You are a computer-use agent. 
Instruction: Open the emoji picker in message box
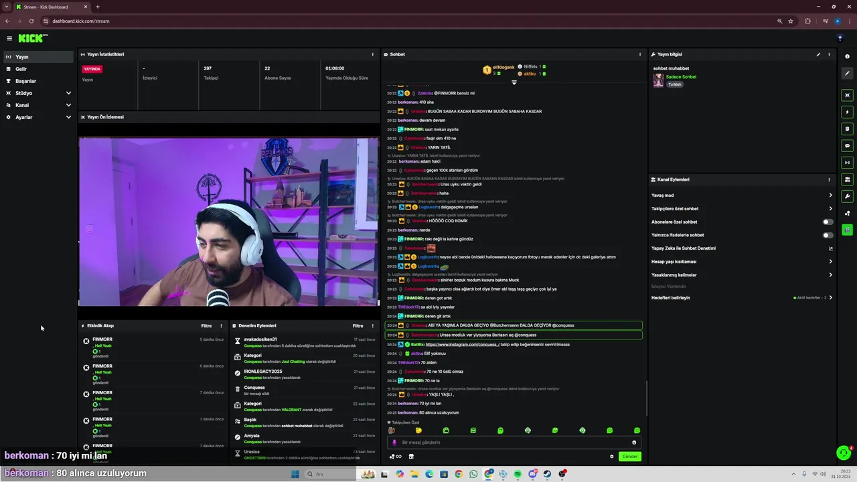pos(634,443)
